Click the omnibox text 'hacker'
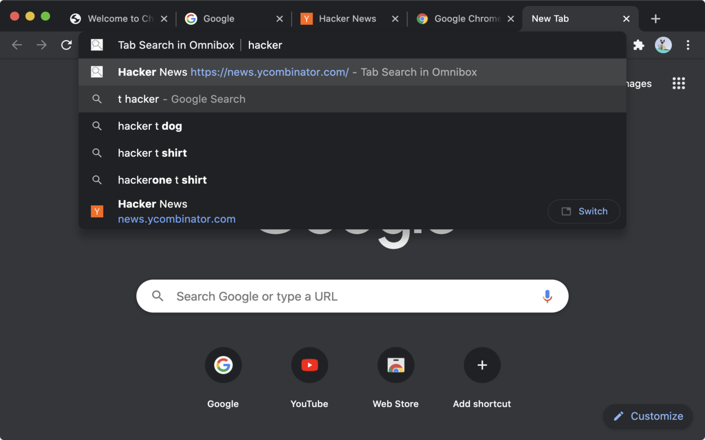 [265, 45]
